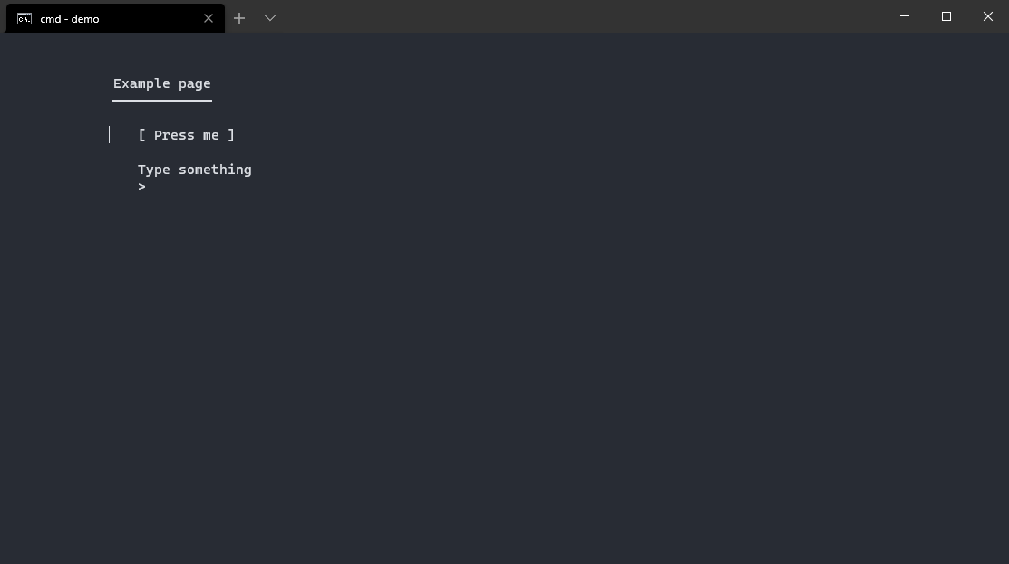This screenshot has height=564, width=1009.
Task: Open a new tab with plus icon
Action: (x=239, y=18)
